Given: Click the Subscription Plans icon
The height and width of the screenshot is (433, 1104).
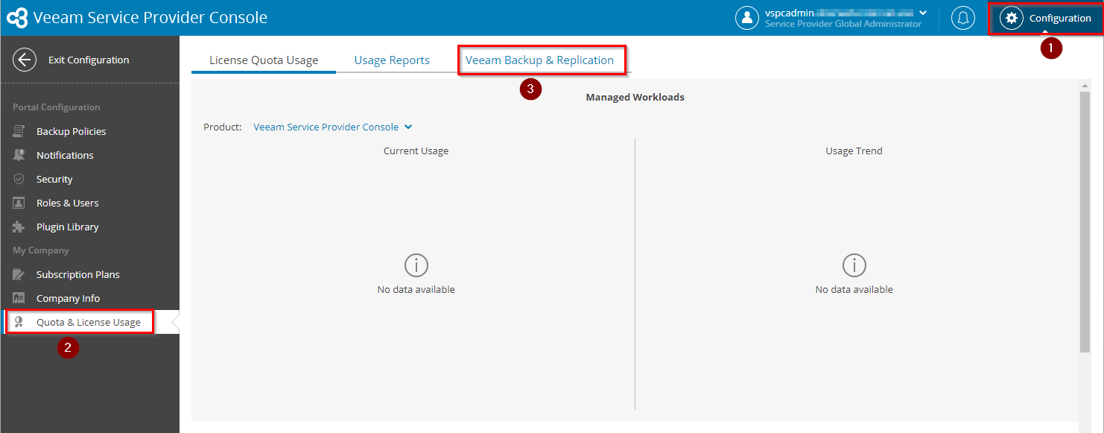Looking at the screenshot, I should 19,274.
